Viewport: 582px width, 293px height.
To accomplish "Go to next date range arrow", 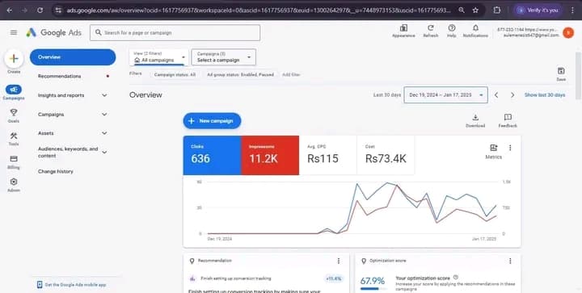I will tap(512, 95).
